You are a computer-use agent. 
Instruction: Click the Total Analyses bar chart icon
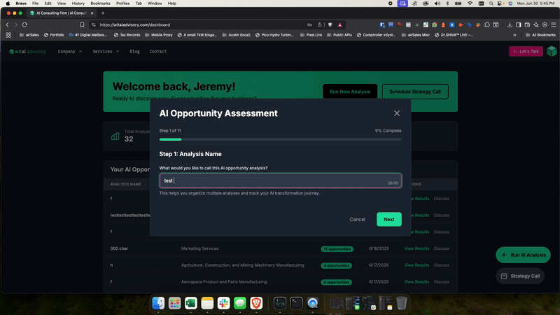(x=115, y=136)
